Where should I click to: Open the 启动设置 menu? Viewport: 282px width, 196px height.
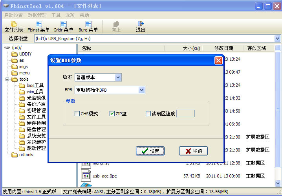coord(13,15)
